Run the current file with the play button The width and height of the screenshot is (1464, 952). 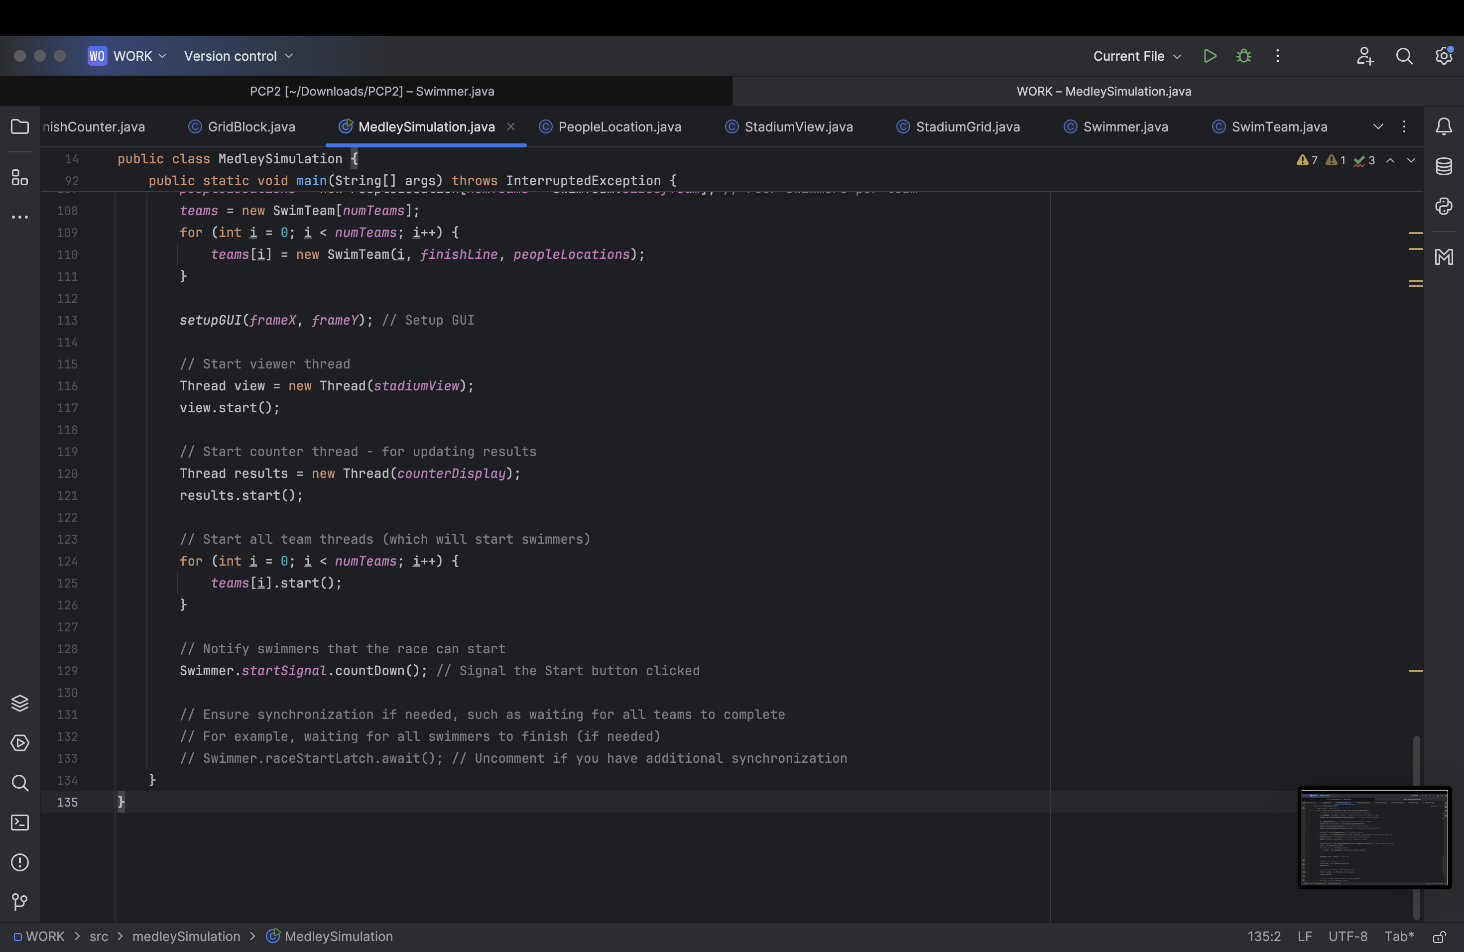[x=1210, y=56]
